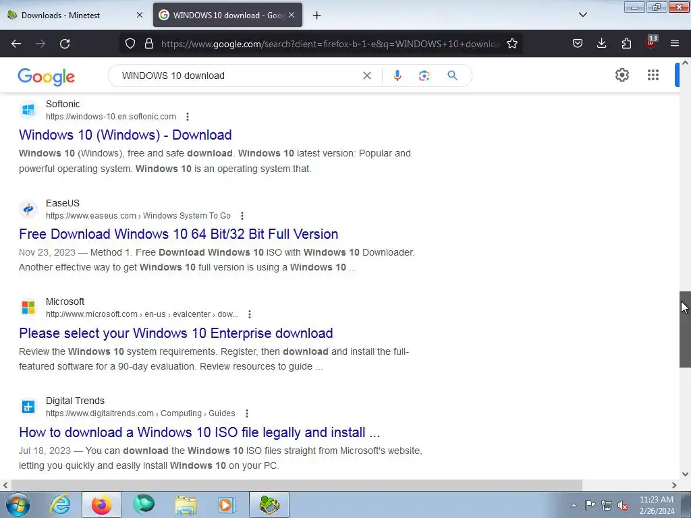Start voice search with microphone
The image size is (691, 518).
(397, 76)
